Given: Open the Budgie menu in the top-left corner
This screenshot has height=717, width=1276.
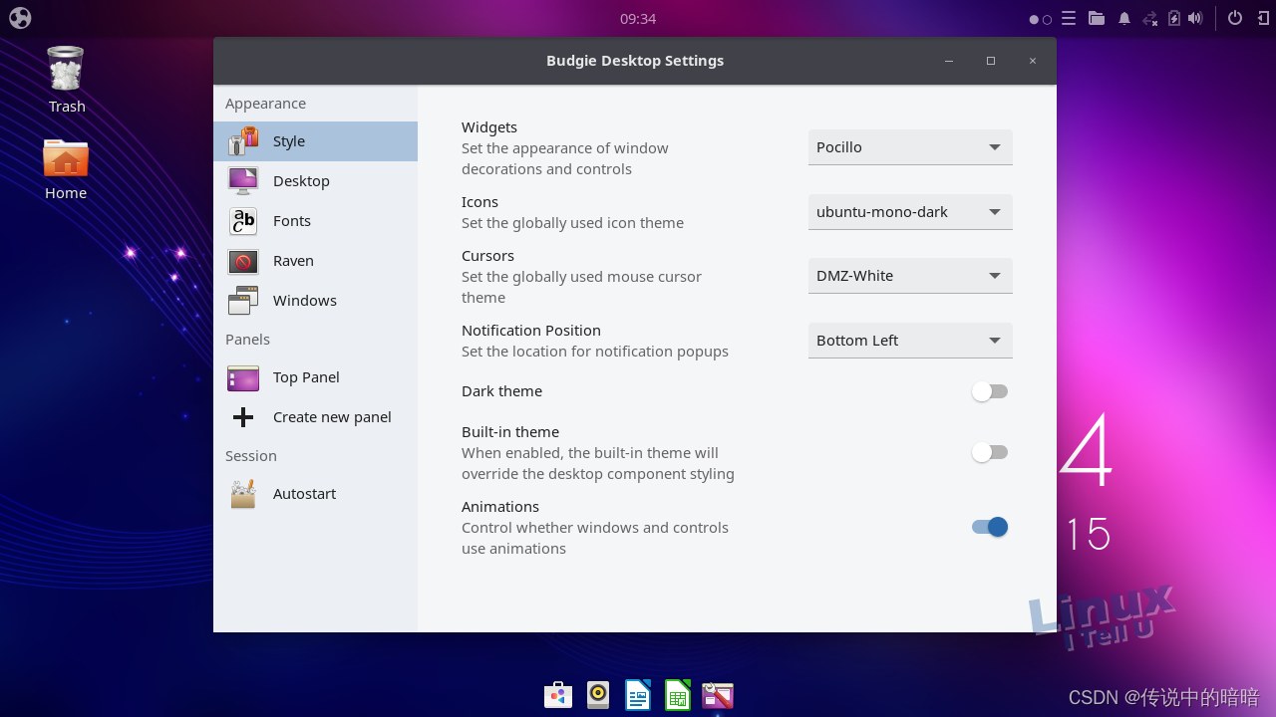Looking at the screenshot, I should (20, 18).
